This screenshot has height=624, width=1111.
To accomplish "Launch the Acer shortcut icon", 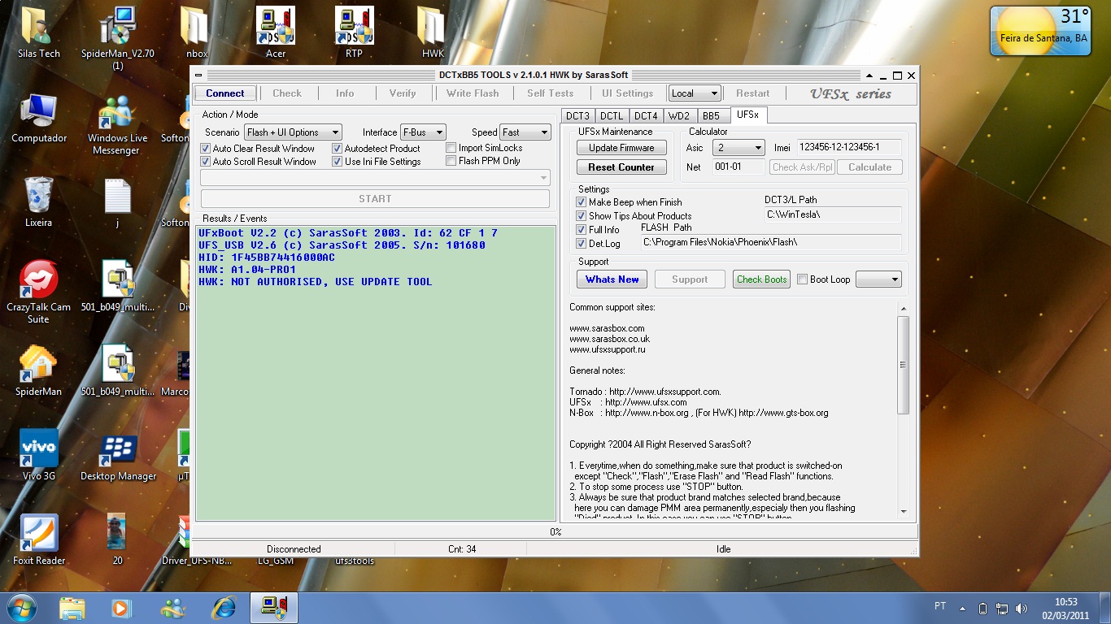I will coord(276,32).
